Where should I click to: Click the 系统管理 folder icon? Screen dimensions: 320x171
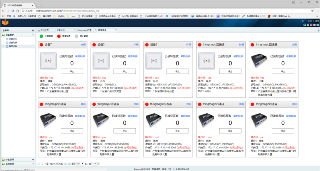[3, 164]
